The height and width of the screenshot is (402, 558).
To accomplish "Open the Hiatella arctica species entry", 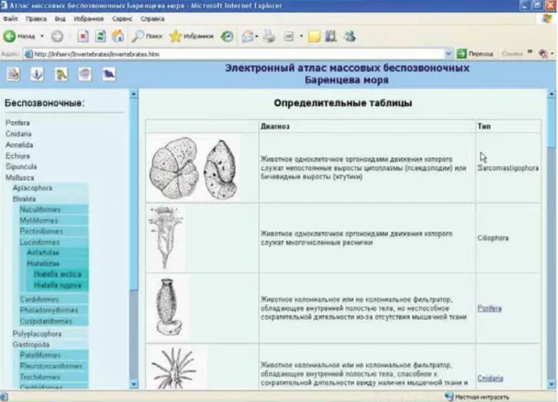I will pos(58,274).
